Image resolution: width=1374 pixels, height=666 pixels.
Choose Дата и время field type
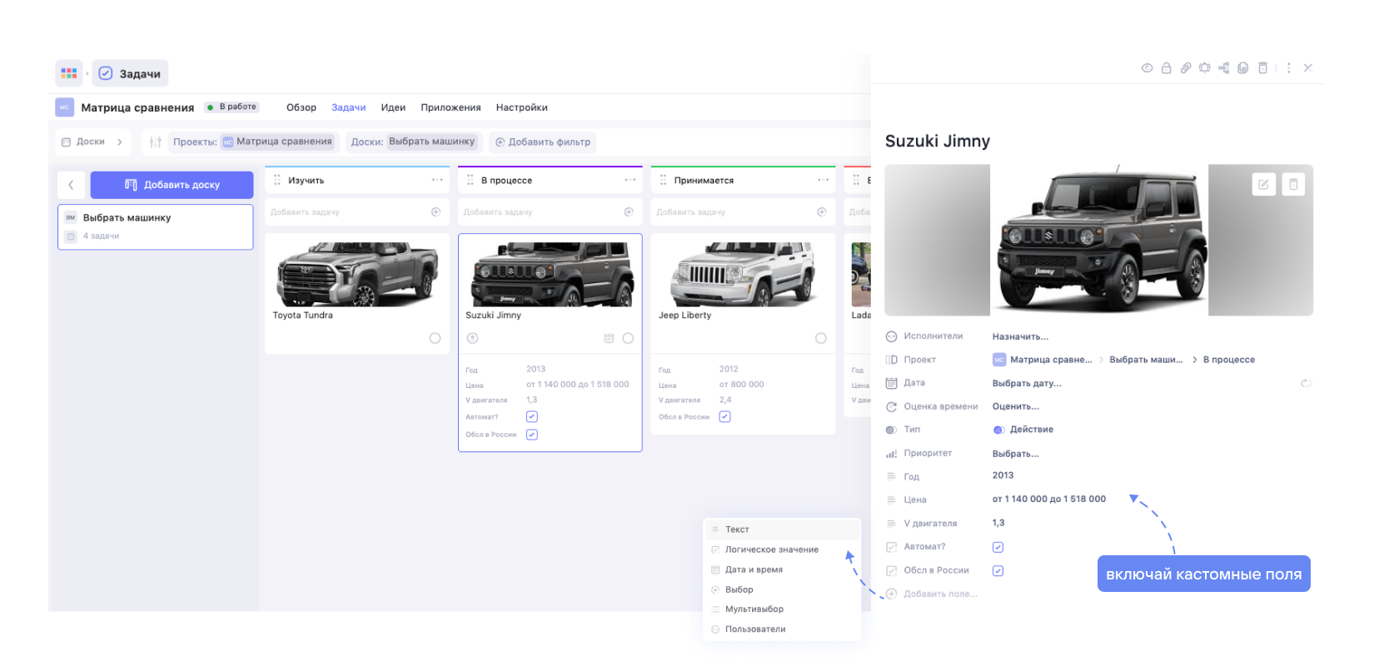point(782,569)
